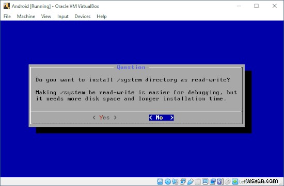Viewport: 284px width, 186px height.
Task: Close the Android VirtualBox window
Action: 275,6
